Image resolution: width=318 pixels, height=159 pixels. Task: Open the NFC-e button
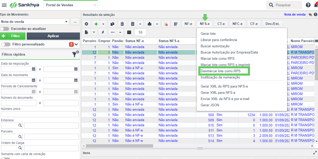[237, 24]
